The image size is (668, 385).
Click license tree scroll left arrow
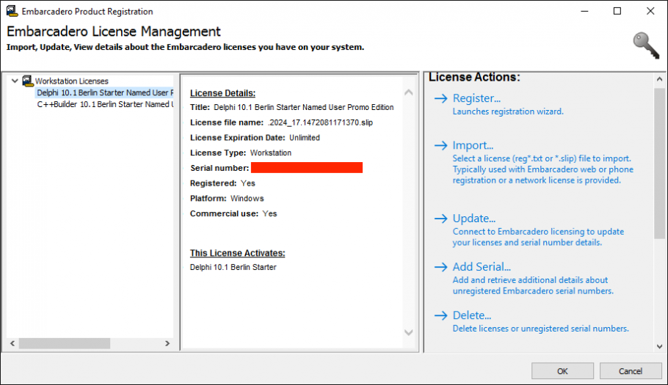12,343
